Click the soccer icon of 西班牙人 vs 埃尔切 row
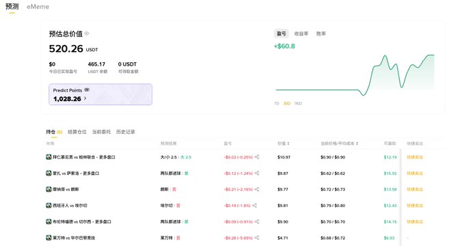This screenshot has width=464, height=252. 49,206
